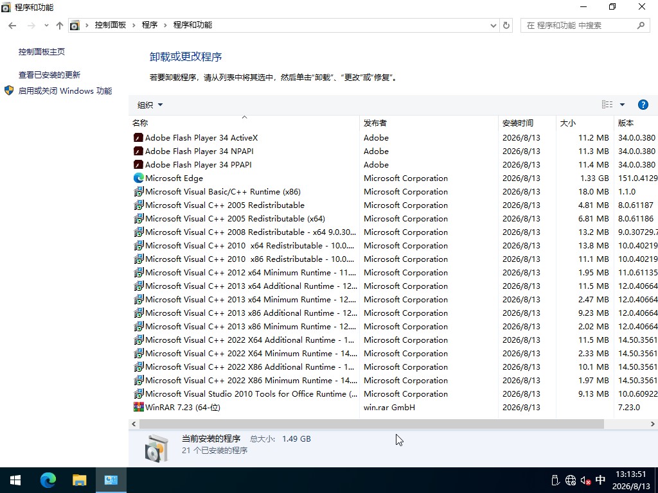Select Visual C++ 2013 x64 Additional Runtime
This screenshot has width=658, height=493.
(x=393, y=286)
